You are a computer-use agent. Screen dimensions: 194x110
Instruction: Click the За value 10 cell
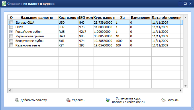[122, 36]
